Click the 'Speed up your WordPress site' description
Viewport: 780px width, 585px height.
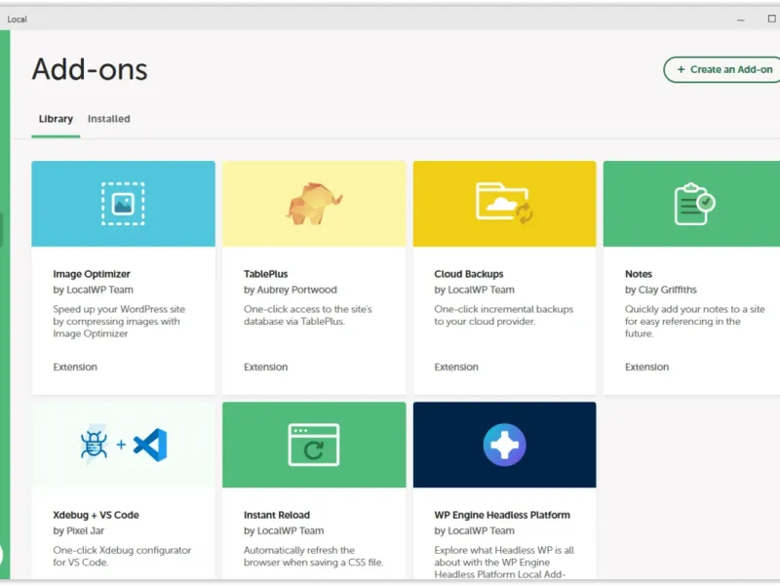tap(119, 322)
